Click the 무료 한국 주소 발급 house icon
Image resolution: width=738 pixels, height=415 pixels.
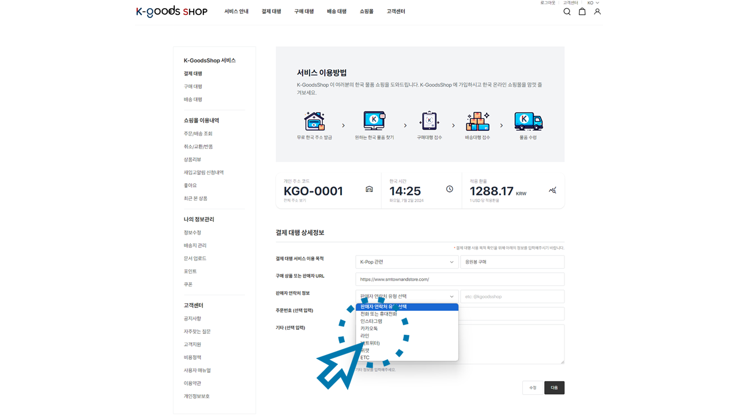click(314, 122)
